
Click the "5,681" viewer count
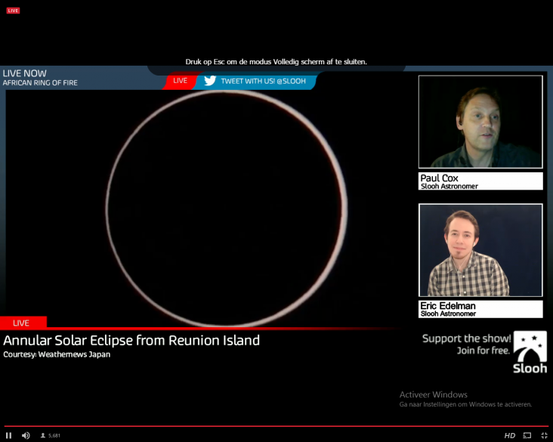coord(54,436)
